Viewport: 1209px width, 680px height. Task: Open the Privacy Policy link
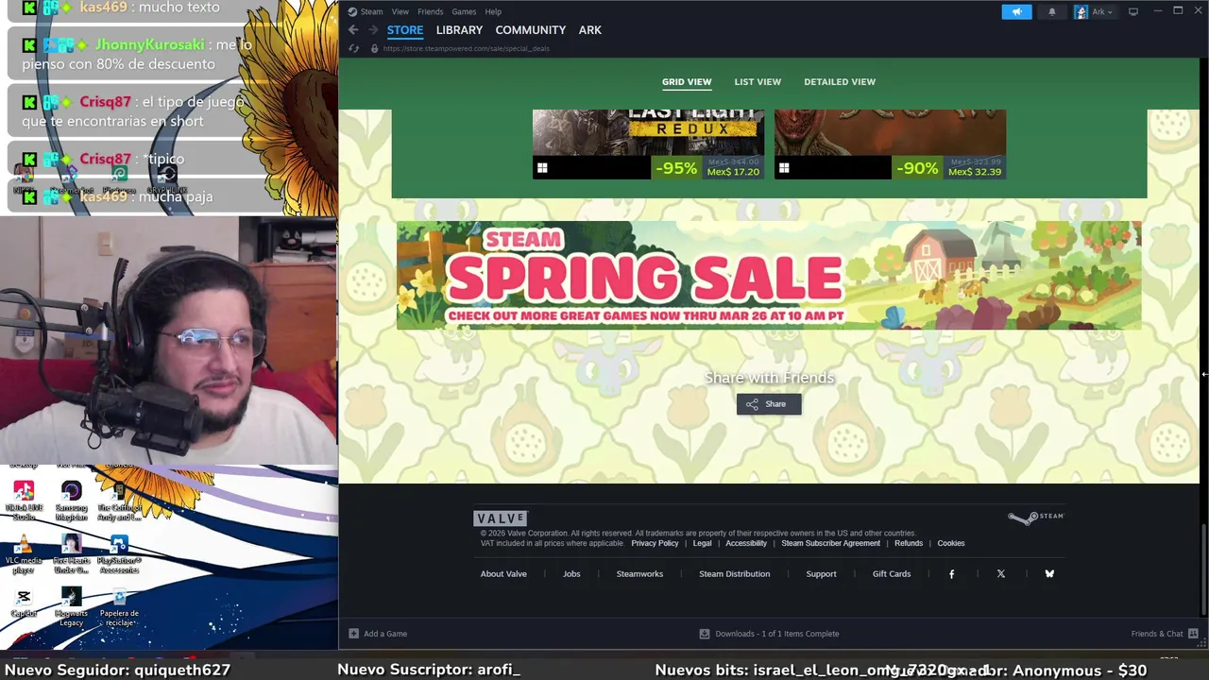(x=655, y=543)
